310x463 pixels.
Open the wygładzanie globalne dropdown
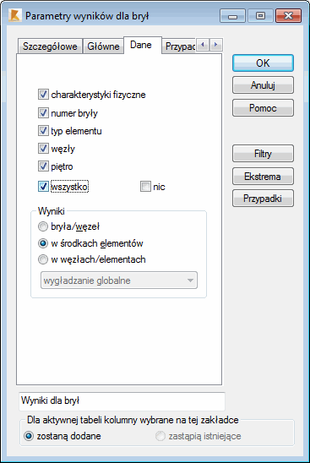(119, 281)
